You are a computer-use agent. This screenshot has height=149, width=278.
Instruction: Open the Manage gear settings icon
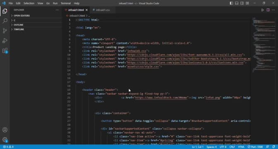point(5,139)
